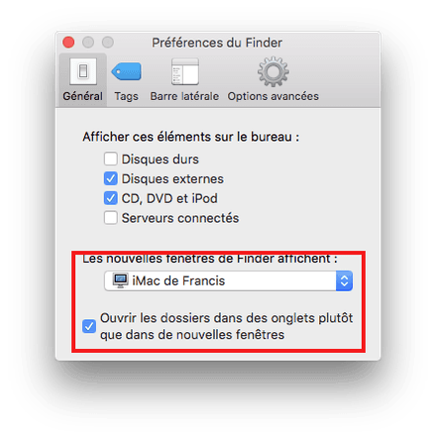Enable the Serveurs connectés checkbox
This screenshot has width=436, height=439.
[111, 218]
